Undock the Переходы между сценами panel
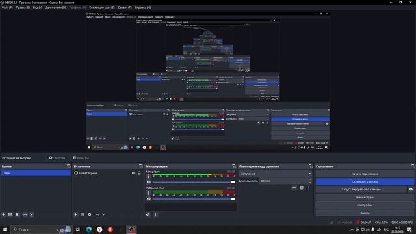This screenshot has height=234, width=416. pyautogui.click(x=311, y=166)
